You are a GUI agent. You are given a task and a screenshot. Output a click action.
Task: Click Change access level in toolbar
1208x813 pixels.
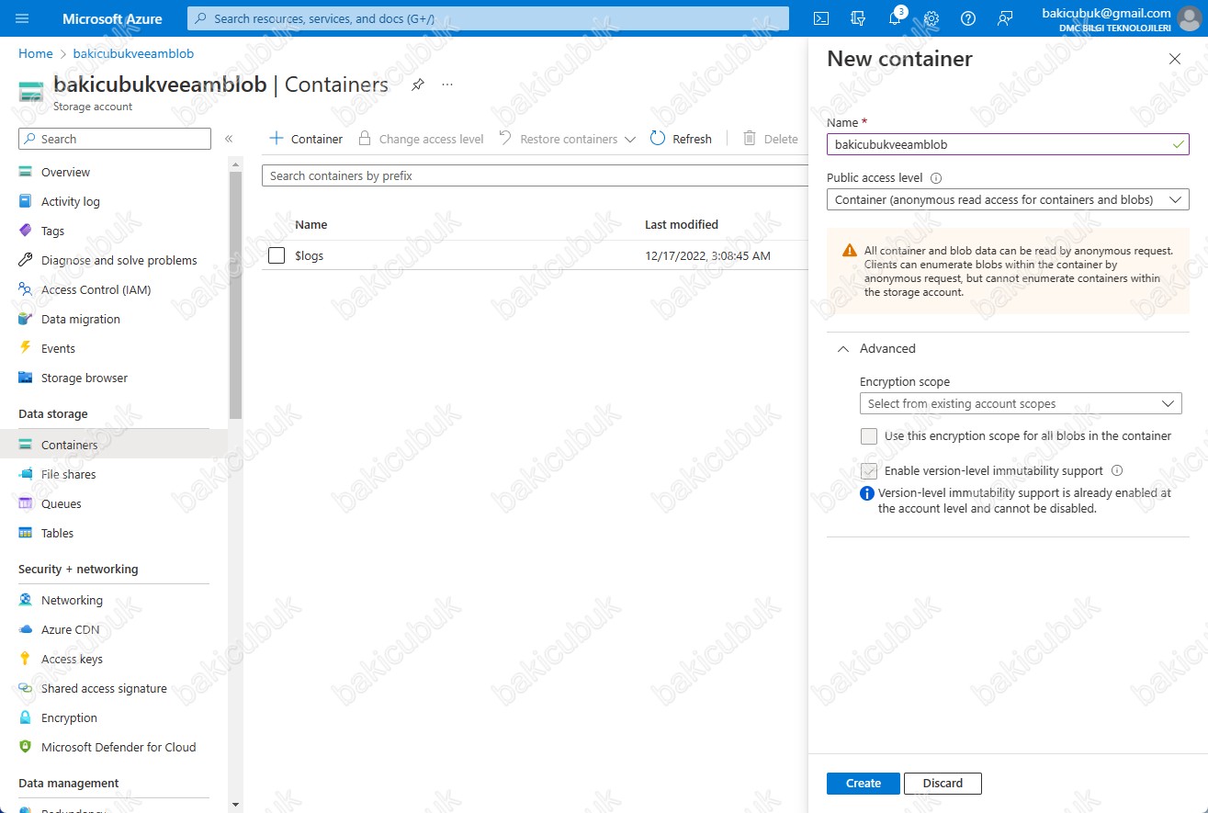(421, 139)
